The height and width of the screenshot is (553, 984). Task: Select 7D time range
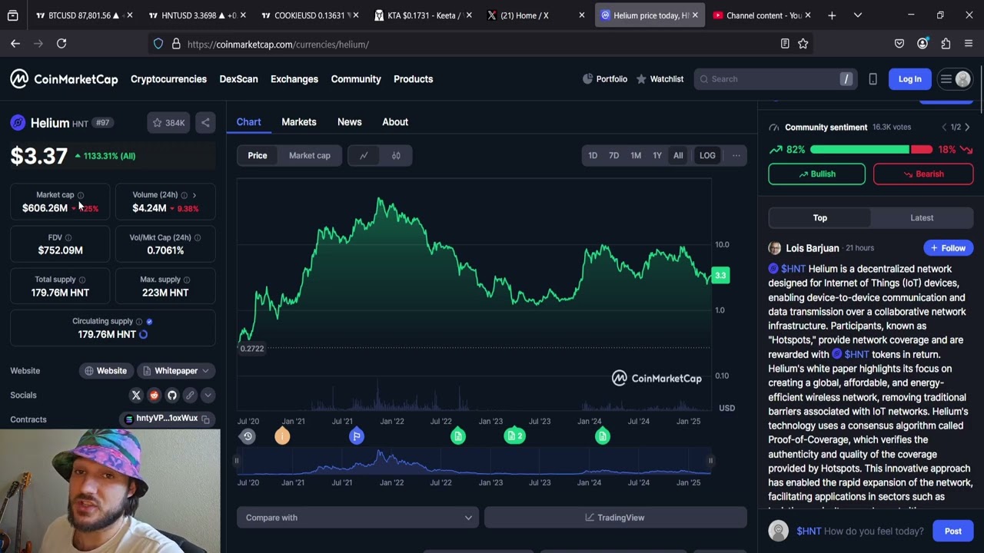coord(613,156)
